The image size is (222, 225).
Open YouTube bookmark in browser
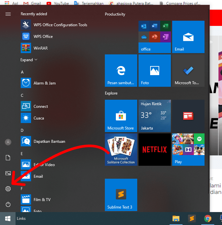58,3
